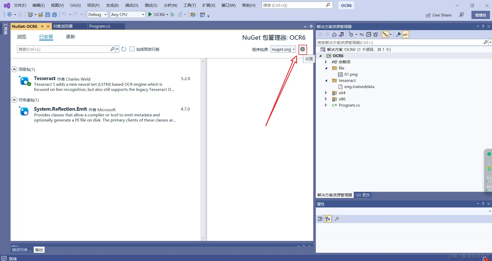Open Properties wrench in Solution Explorer toolbar

[x=398, y=34]
